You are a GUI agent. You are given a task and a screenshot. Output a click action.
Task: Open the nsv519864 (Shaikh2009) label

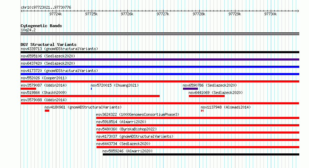tap(44, 93)
